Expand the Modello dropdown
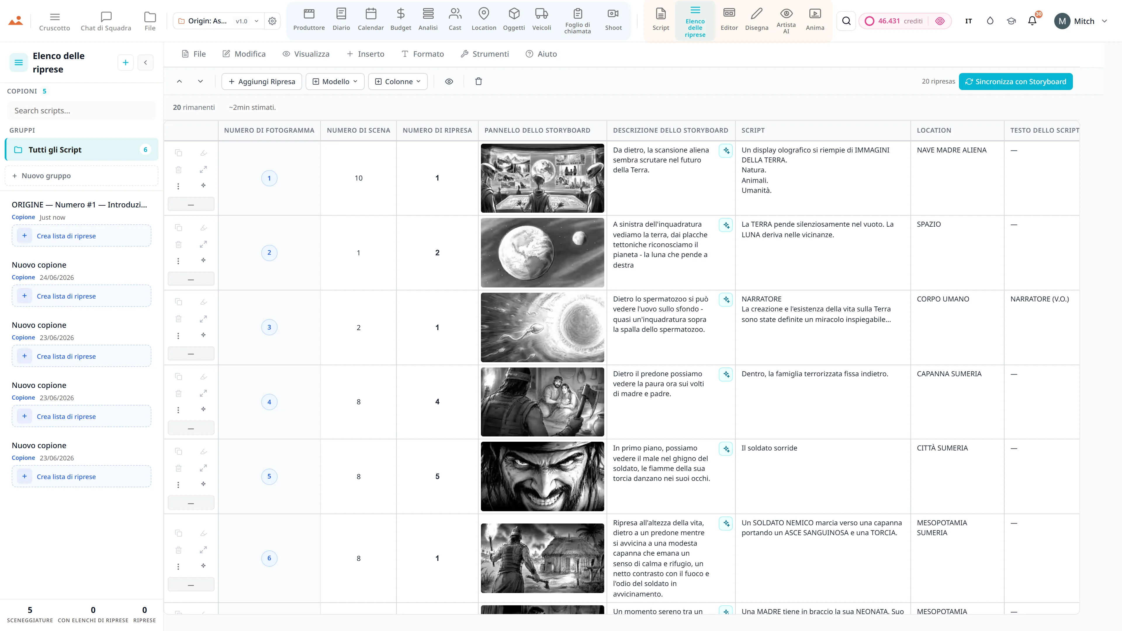This screenshot has width=1122, height=631. coord(335,82)
